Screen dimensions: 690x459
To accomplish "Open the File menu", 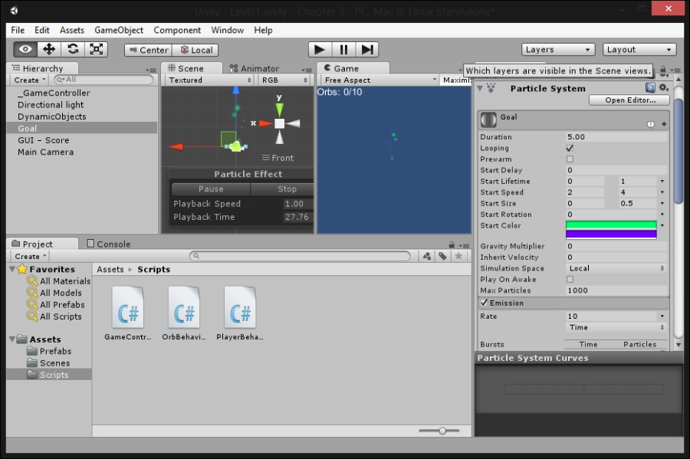I will click(18, 30).
